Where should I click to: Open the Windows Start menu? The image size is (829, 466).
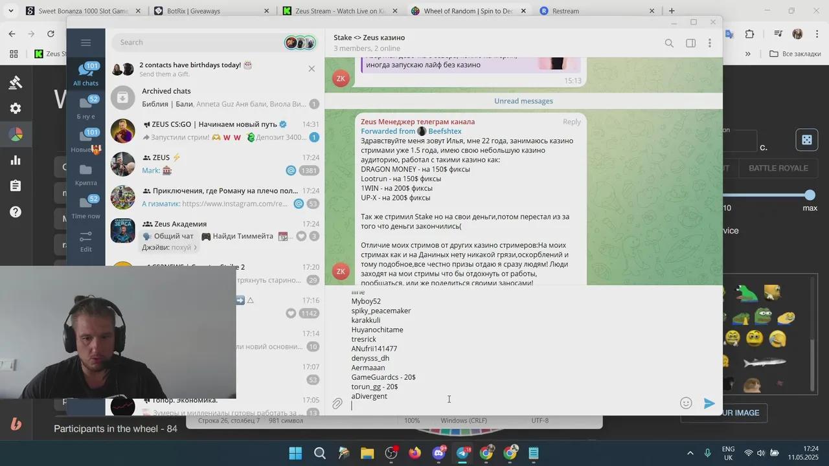tap(295, 453)
